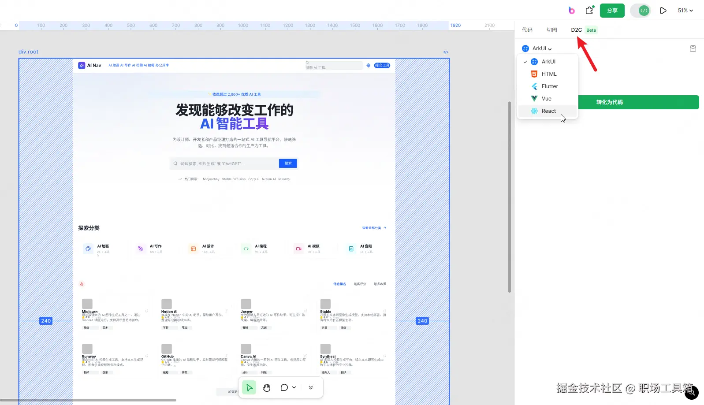Click the Synthesia card thumbnail

(325, 349)
